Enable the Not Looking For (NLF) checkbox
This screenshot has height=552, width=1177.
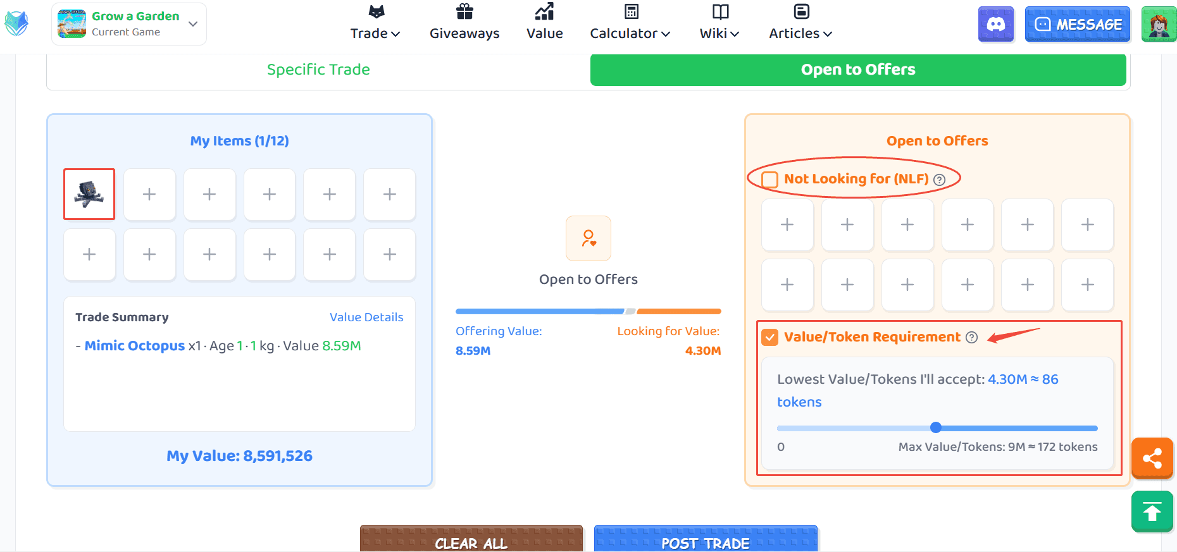770,180
